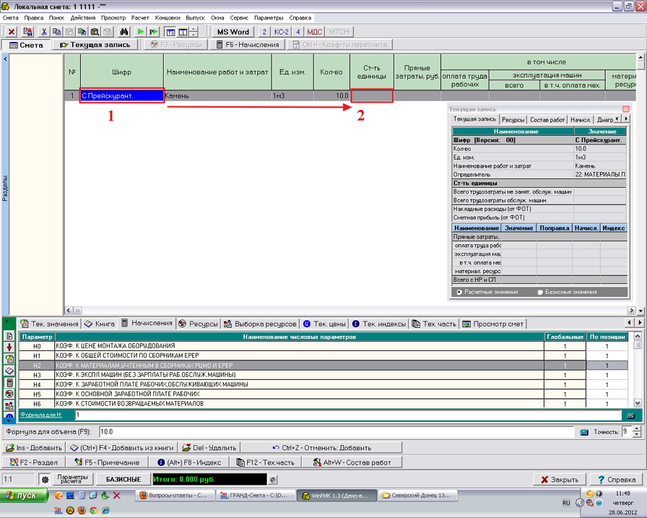Click the gear icon beside Параметры расчета

(45, 479)
